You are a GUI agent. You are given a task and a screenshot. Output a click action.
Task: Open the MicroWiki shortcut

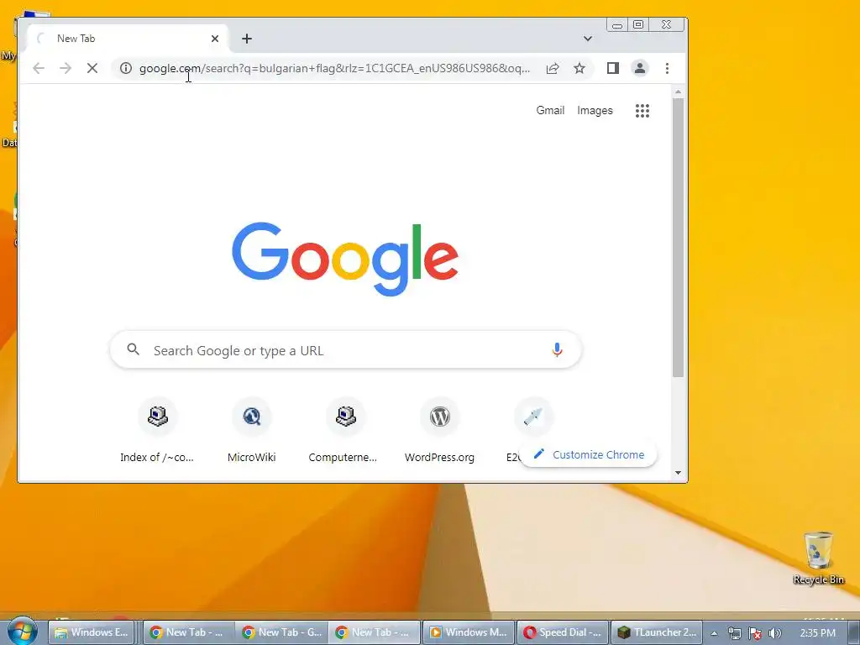coord(251,431)
